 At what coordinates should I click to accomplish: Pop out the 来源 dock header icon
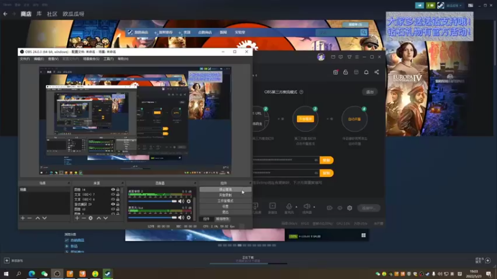(122, 183)
